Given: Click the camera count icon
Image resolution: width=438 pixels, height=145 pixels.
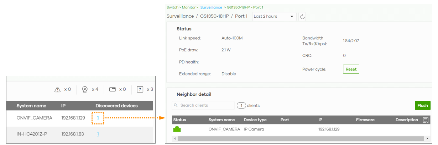Looking at the screenshot, I should click(85, 89).
